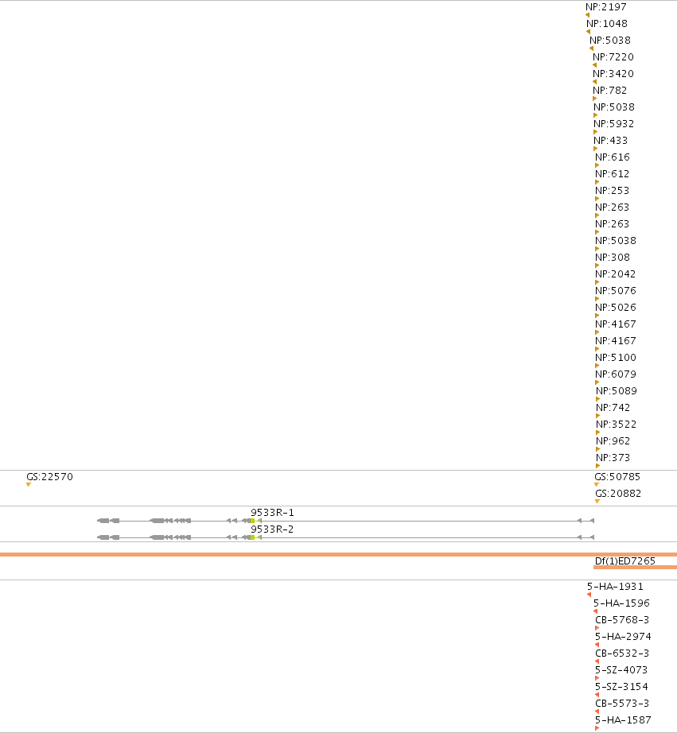Click the triangle marker beneath NP:373
This screenshot has height=733, width=677.
click(x=598, y=466)
